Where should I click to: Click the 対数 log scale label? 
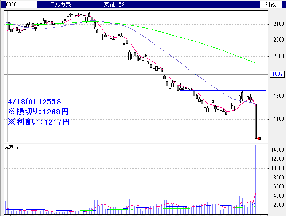(x=270, y=4)
